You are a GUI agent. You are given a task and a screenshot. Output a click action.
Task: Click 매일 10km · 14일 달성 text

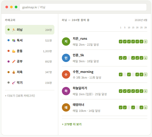pyautogui.click(x=86, y=111)
